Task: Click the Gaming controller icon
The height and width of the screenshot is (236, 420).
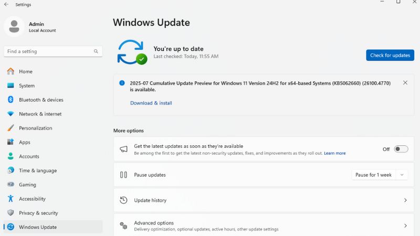Action: 10,185
